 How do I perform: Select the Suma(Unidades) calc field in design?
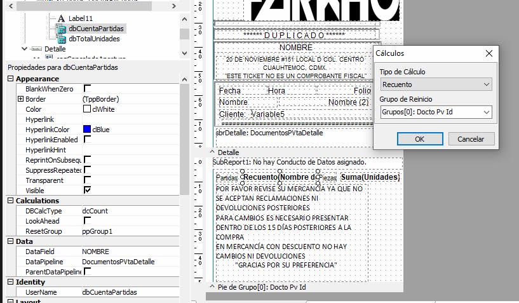click(x=370, y=177)
